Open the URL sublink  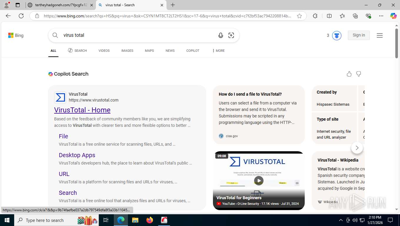[64, 174]
